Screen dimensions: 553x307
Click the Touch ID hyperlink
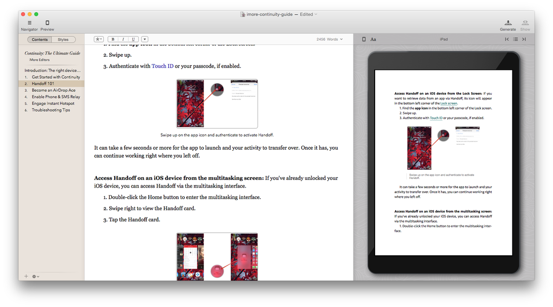pos(163,66)
